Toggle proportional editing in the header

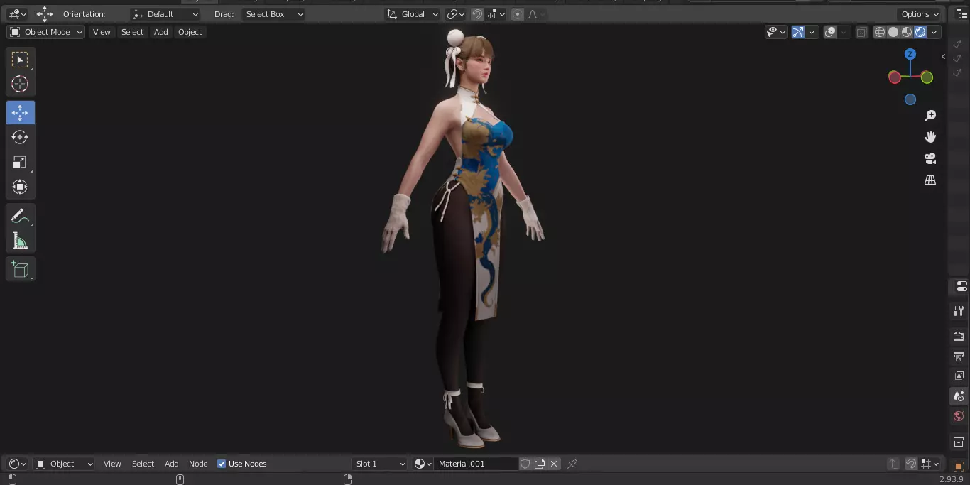click(x=518, y=14)
